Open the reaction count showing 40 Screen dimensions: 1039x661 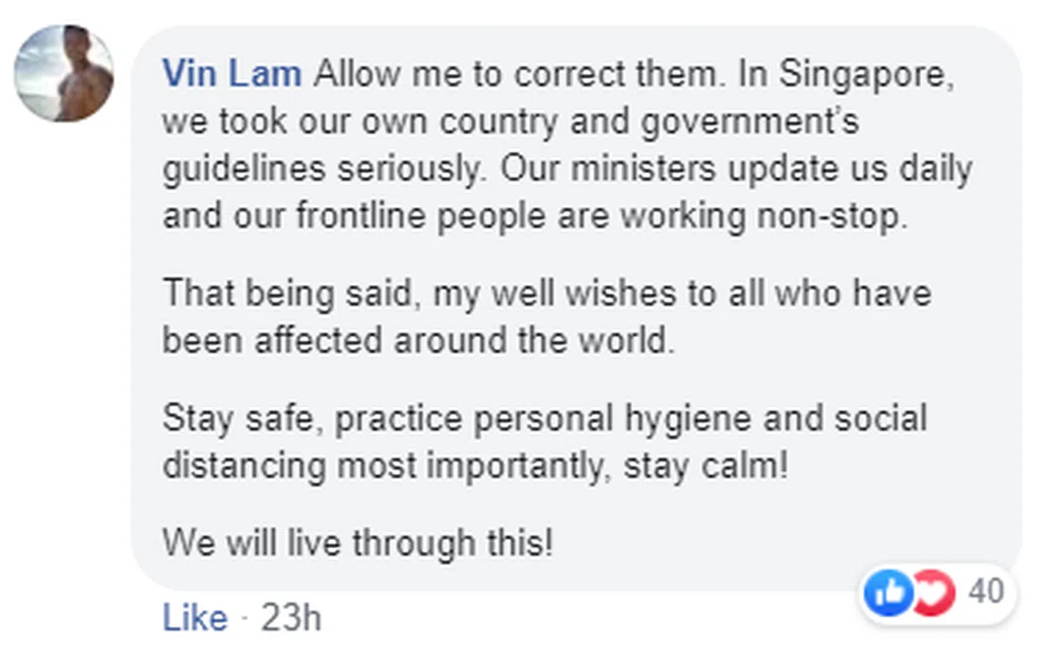click(x=985, y=593)
